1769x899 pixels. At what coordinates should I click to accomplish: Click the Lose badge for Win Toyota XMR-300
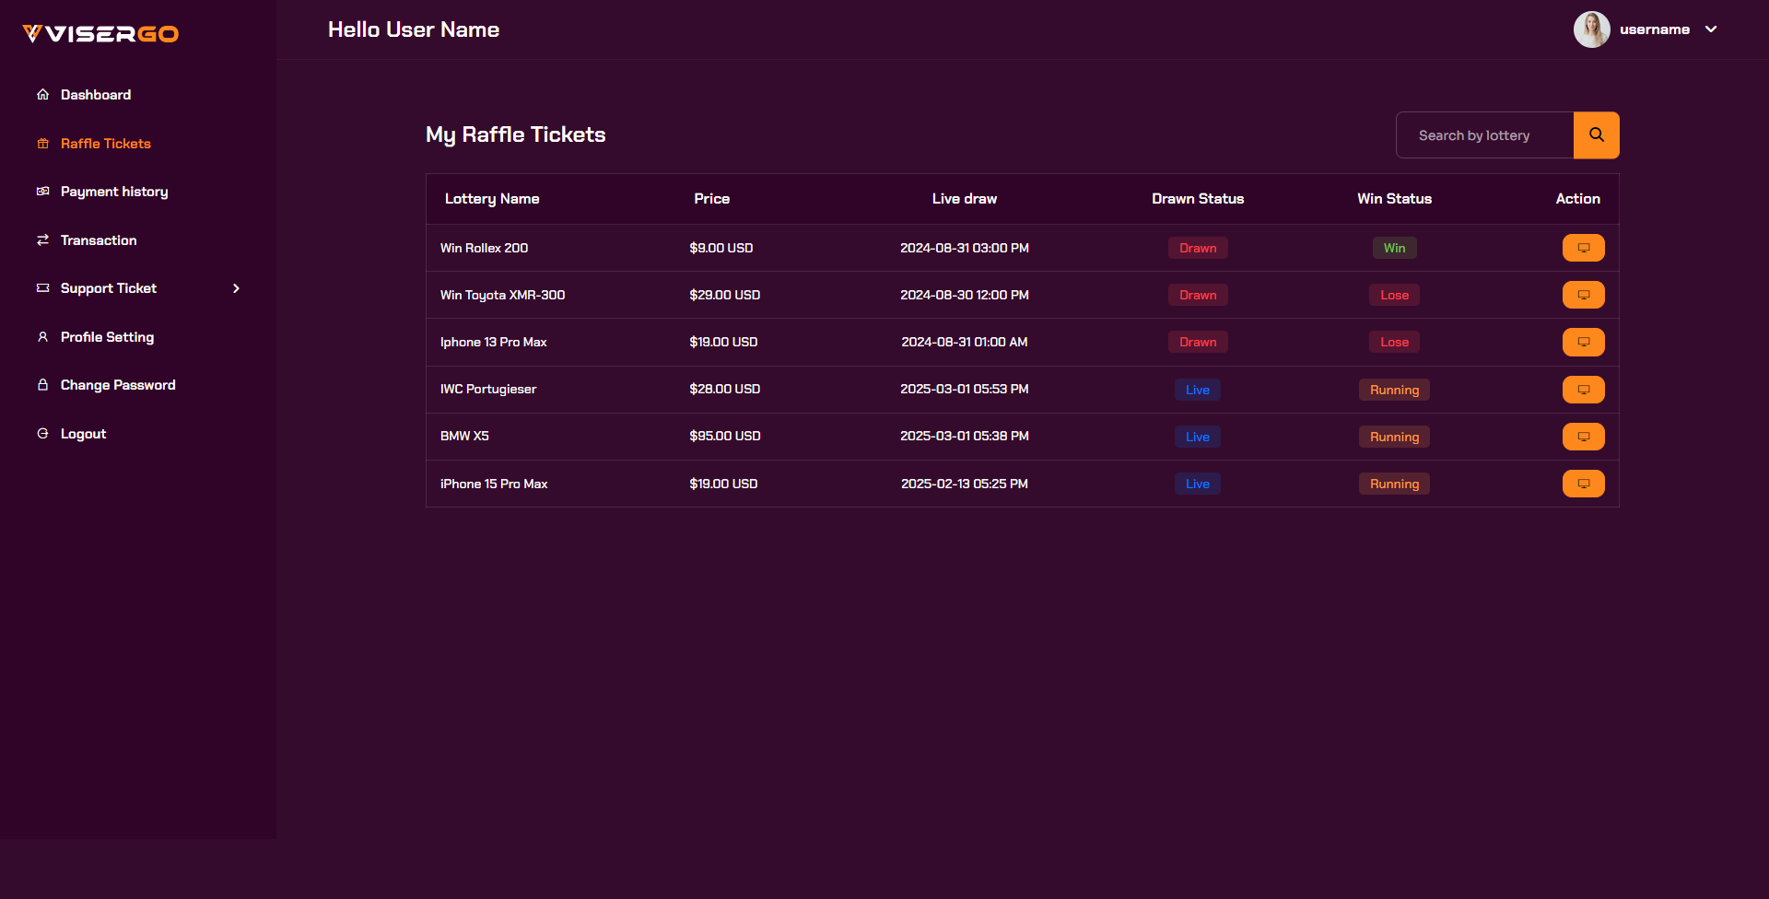pyautogui.click(x=1394, y=295)
